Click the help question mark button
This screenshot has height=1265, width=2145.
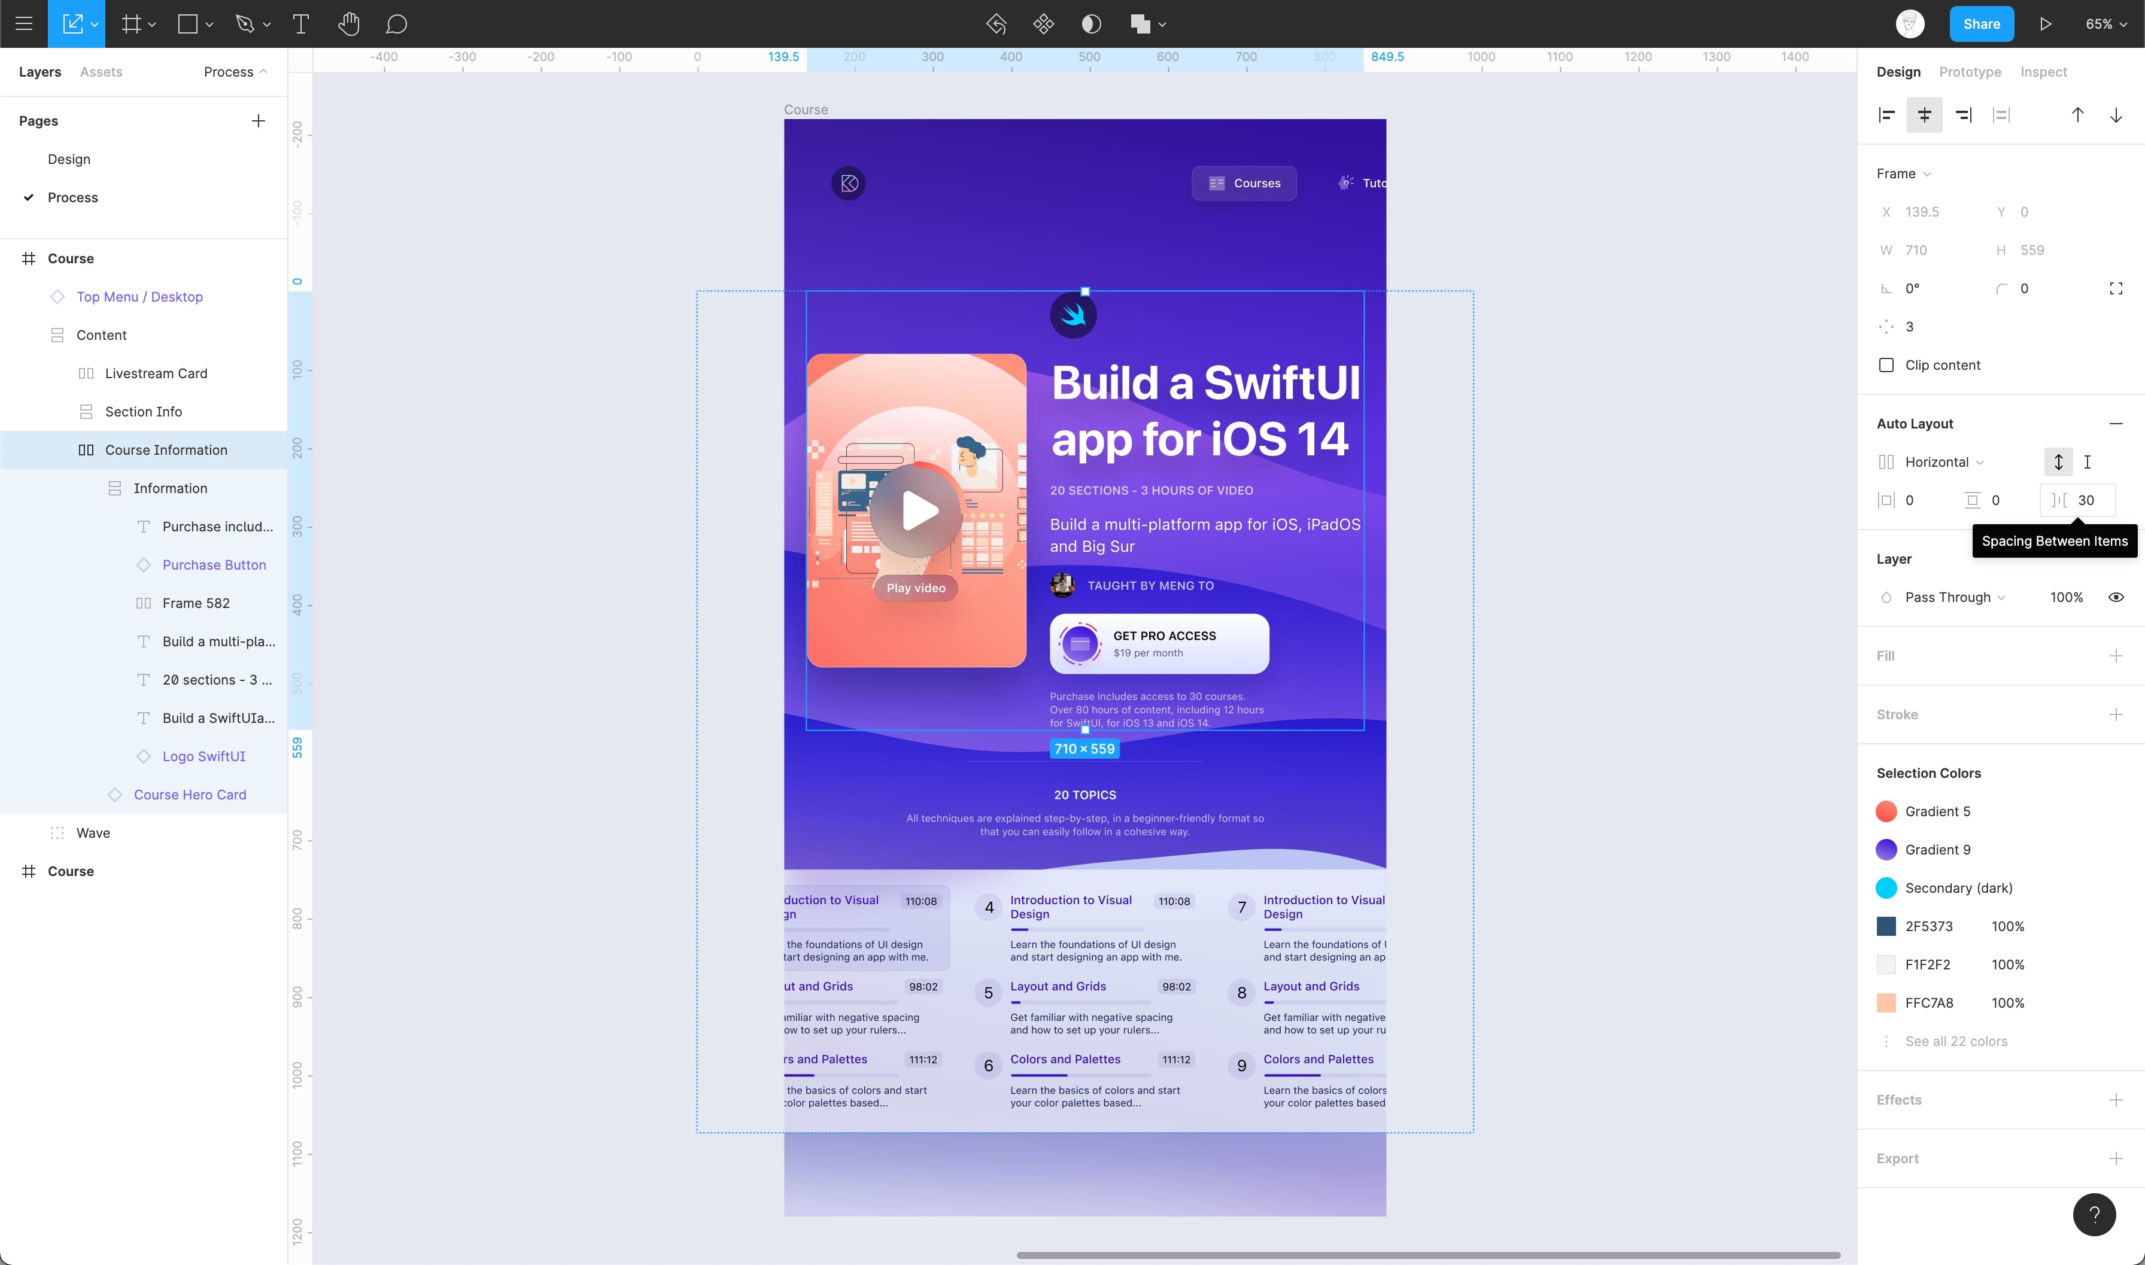[2094, 1215]
